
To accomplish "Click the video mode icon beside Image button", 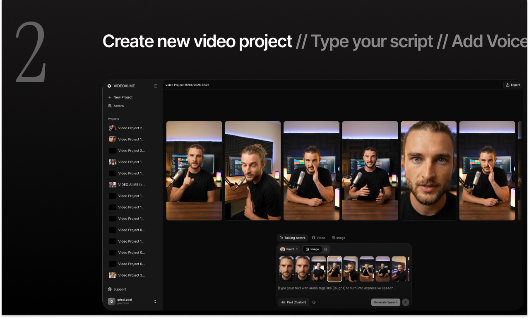I will pyautogui.click(x=326, y=249).
